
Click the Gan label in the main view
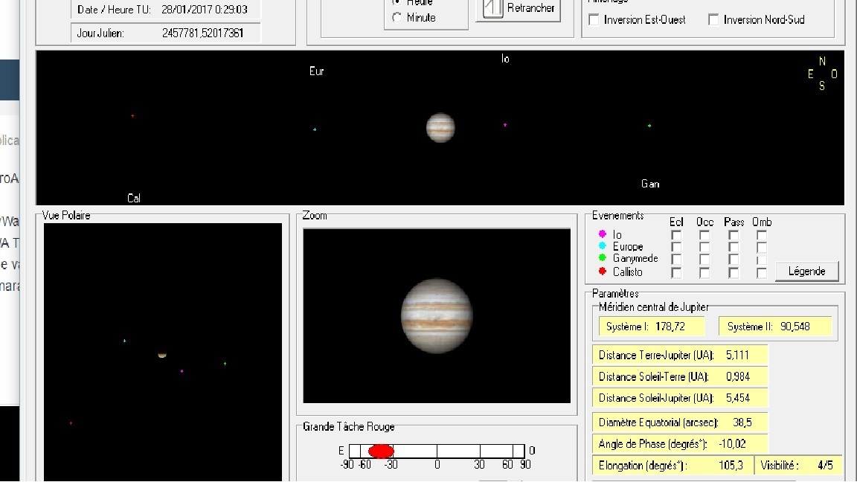click(x=650, y=184)
